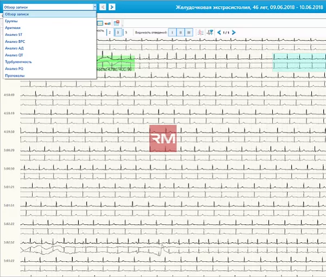326x277 pixels.
Task: Go to next section with right arrow button
Action: [x=112, y=7]
